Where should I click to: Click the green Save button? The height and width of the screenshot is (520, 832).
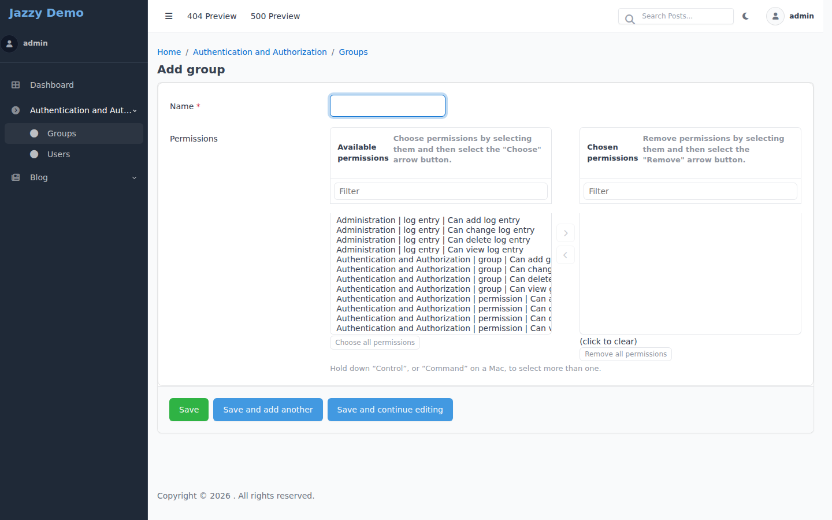[189, 410]
